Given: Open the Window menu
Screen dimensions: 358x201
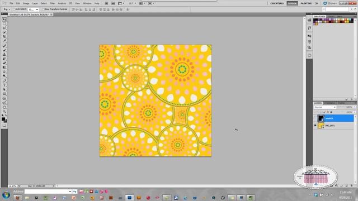Looking at the screenshot, I should [x=87, y=3].
